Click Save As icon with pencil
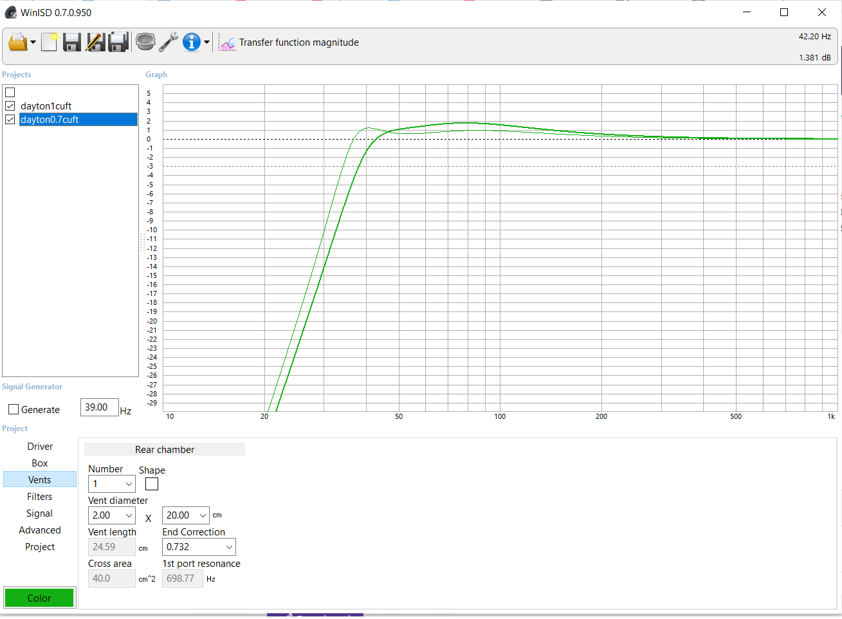 (x=95, y=42)
